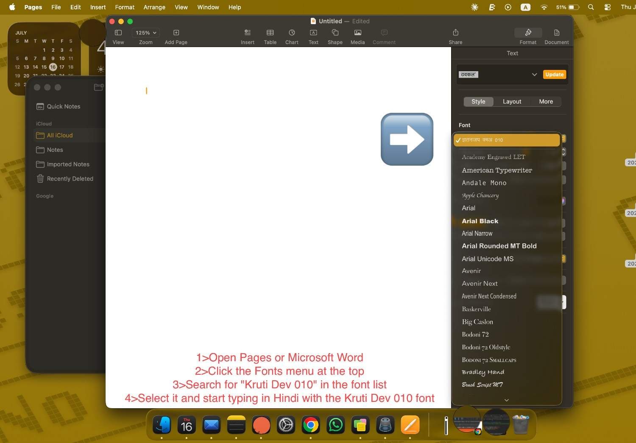Click the font list scroll-down chevron
Image resolution: width=636 pixels, height=443 pixels.
click(506, 400)
